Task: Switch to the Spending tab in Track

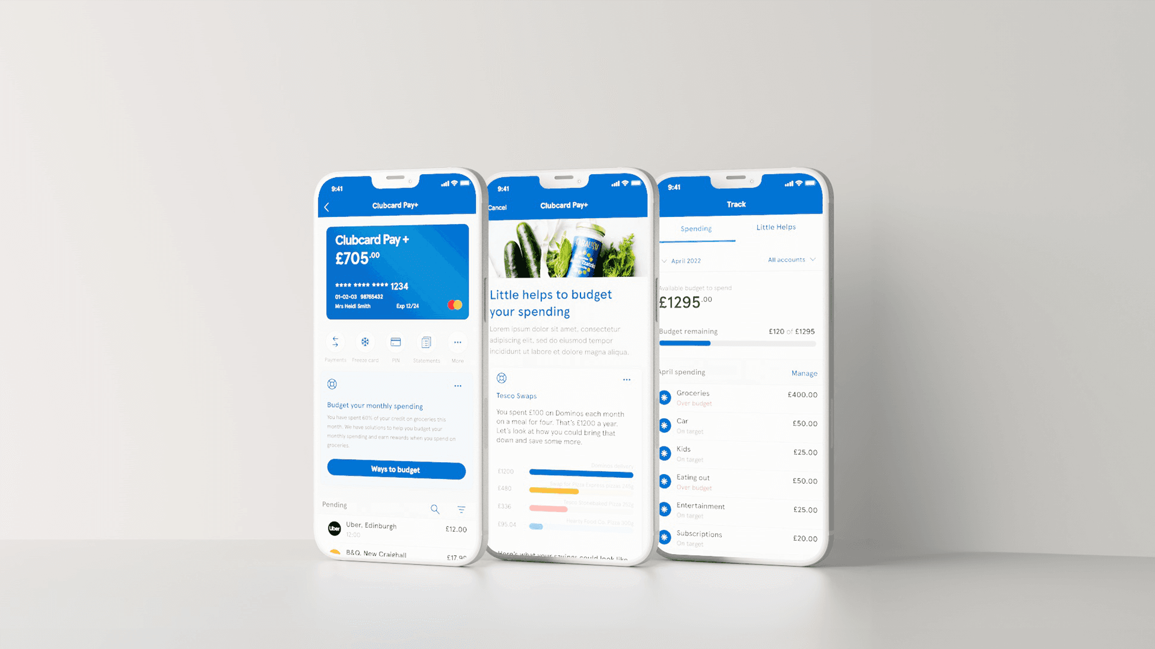Action: click(x=695, y=228)
